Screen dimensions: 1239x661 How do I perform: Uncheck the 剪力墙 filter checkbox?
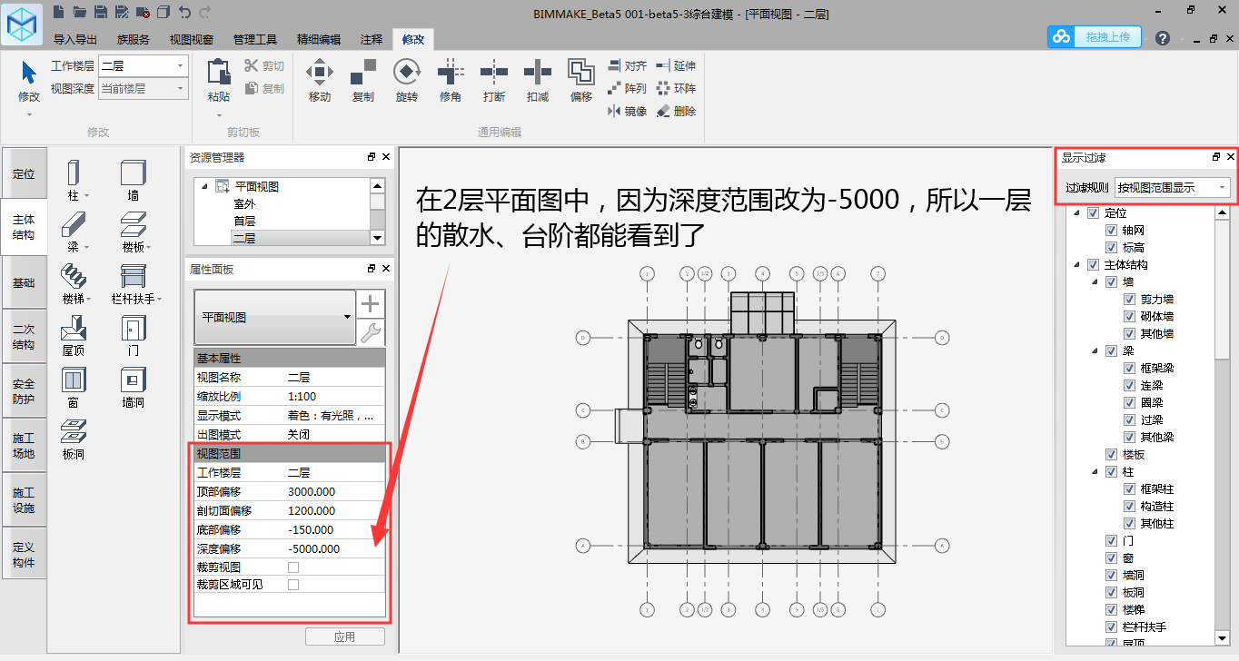click(1129, 300)
